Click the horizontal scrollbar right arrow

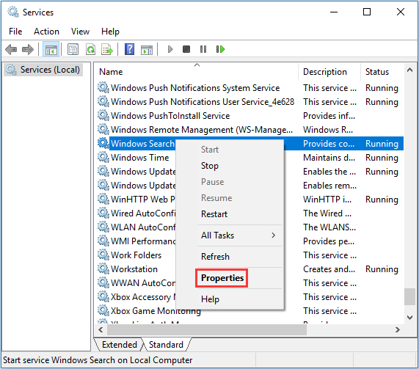point(398,329)
